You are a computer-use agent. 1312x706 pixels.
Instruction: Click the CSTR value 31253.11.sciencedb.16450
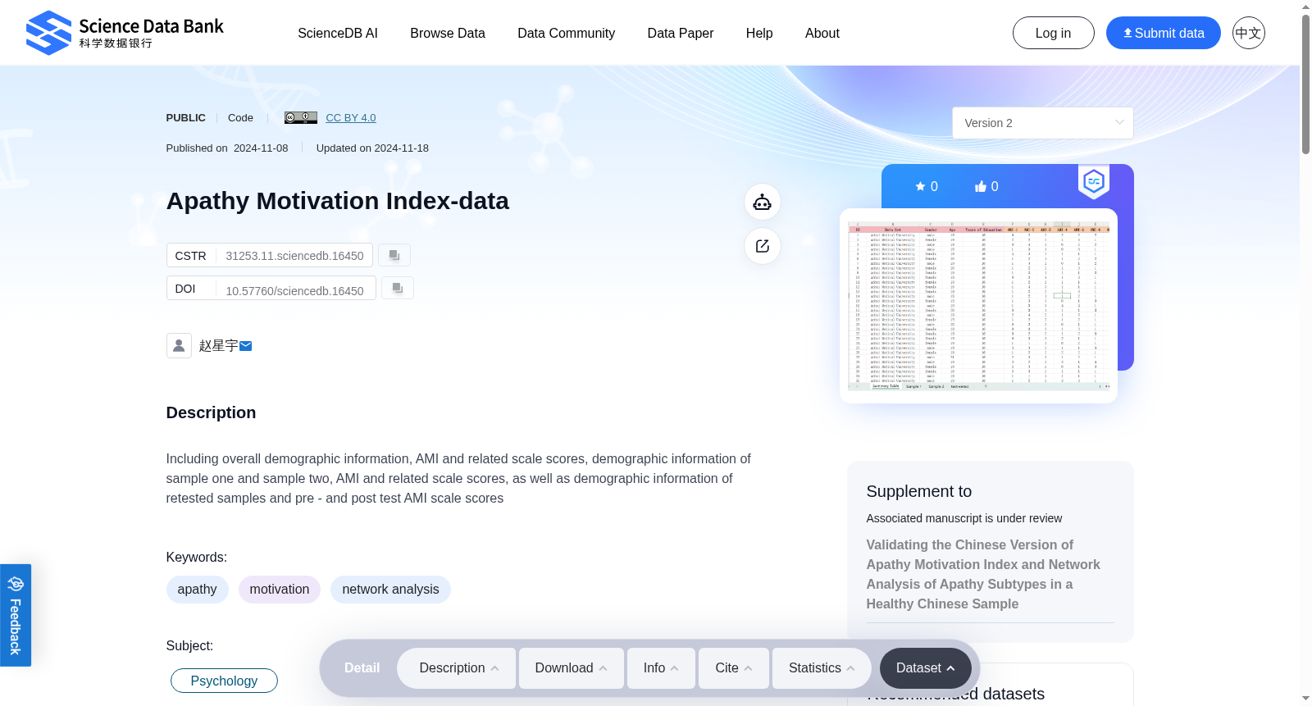tap(294, 256)
